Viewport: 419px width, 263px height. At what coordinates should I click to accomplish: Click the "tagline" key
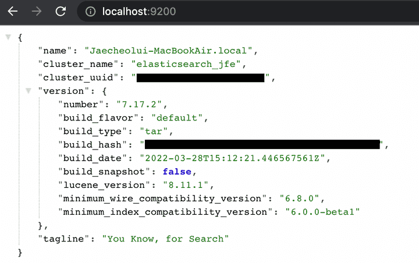pyautogui.click(x=63, y=239)
